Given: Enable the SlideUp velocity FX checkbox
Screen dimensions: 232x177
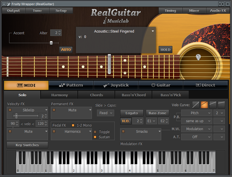Looking at the screenshot, I should [10, 110].
